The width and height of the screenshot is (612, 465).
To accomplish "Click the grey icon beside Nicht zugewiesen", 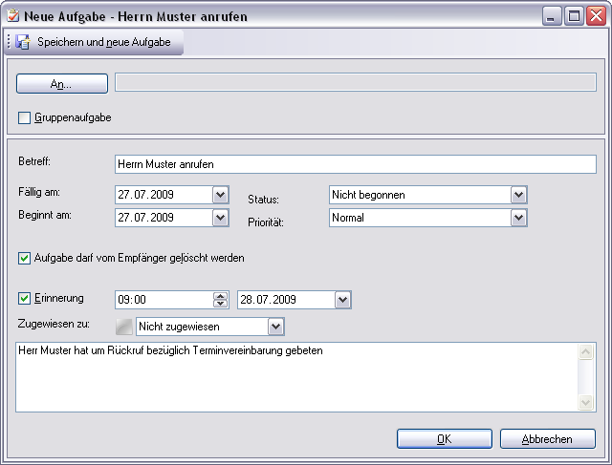I will pyautogui.click(x=124, y=327).
